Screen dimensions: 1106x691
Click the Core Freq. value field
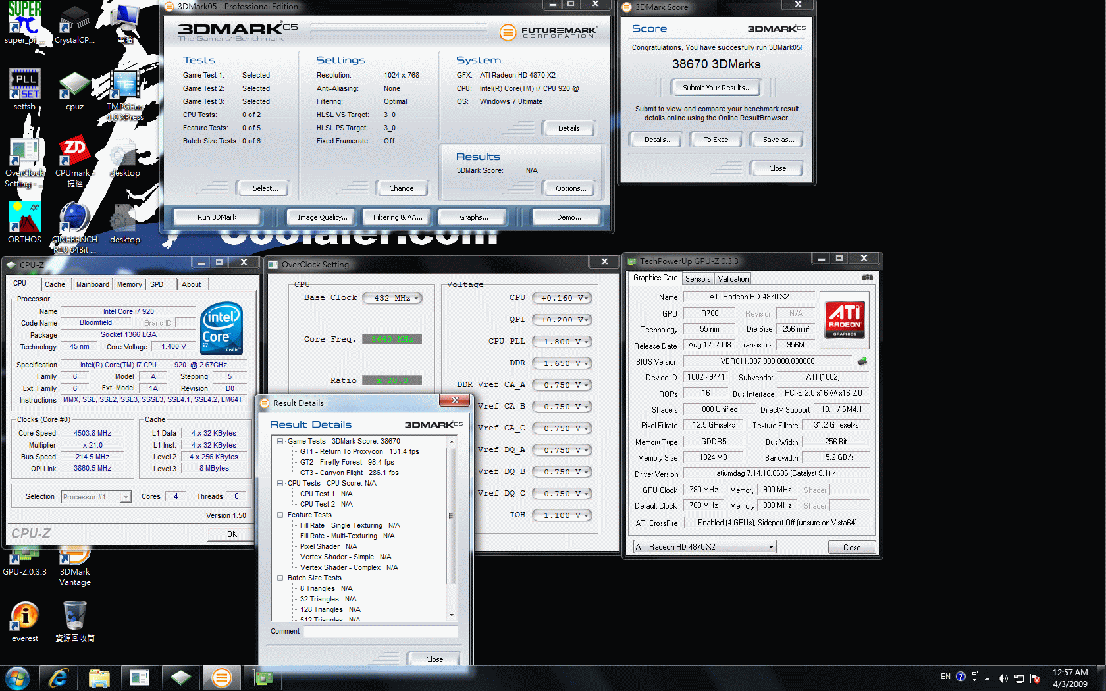pyautogui.click(x=392, y=339)
